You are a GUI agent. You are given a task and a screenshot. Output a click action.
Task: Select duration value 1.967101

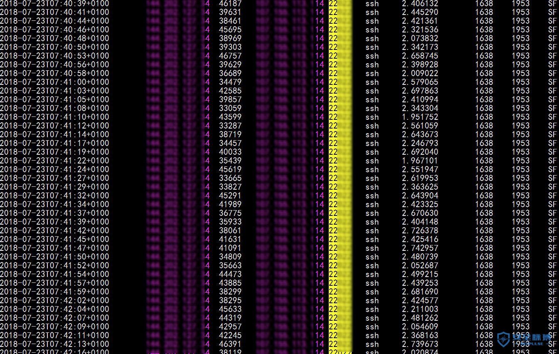420,161
